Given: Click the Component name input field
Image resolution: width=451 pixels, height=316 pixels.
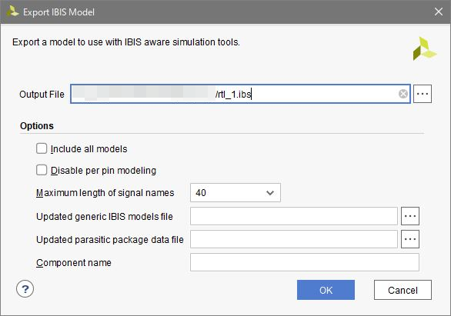Looking at the screenshot, I should click(305, 262).
